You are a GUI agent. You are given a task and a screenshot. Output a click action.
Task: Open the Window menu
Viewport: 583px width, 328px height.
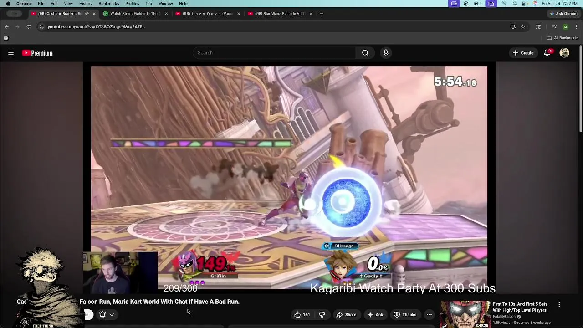[165, 4]
